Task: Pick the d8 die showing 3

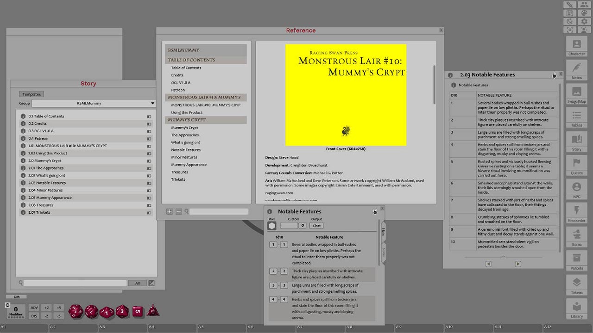Action: click(122, 311)
